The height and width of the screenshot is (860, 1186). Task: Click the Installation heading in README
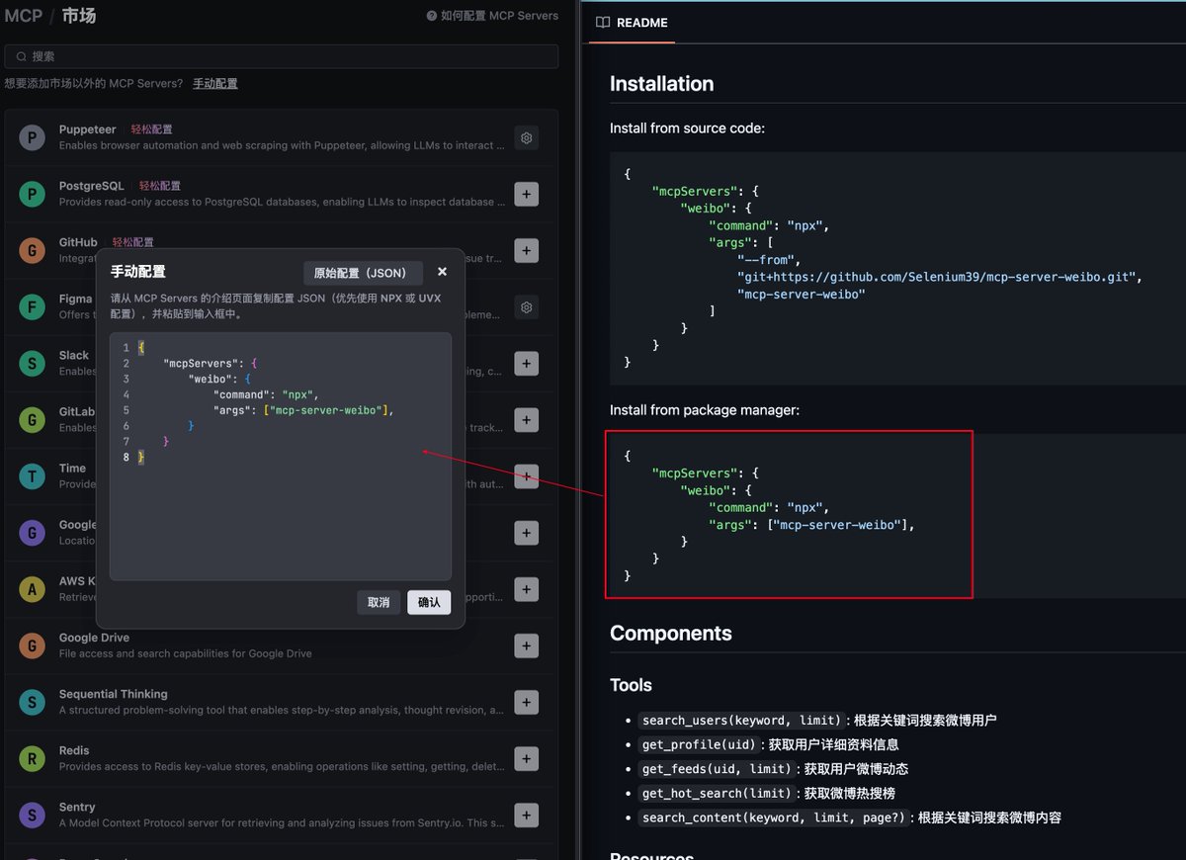(661, 84)
